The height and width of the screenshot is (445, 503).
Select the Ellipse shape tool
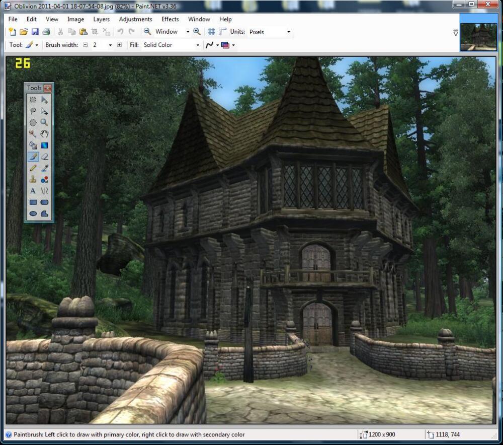pyautogui.click(x=33, y=213)
